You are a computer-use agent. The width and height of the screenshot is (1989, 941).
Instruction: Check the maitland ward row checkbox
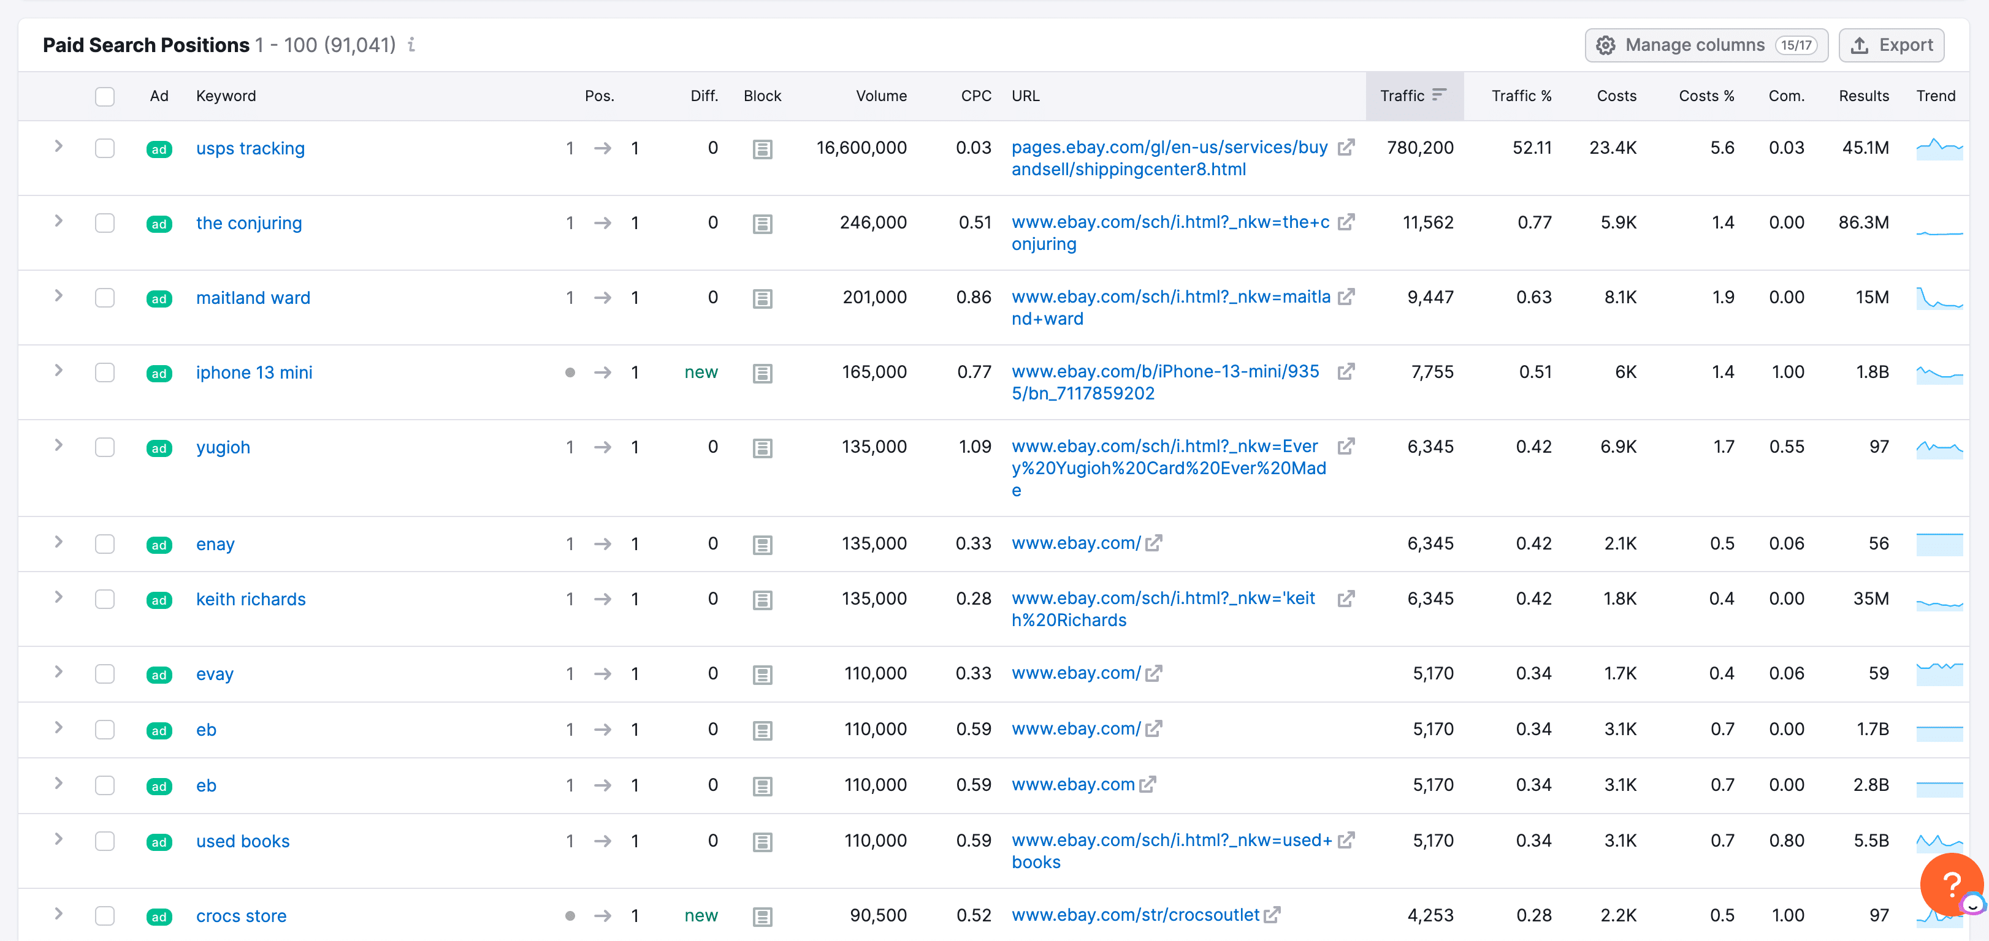coord(104,298)
